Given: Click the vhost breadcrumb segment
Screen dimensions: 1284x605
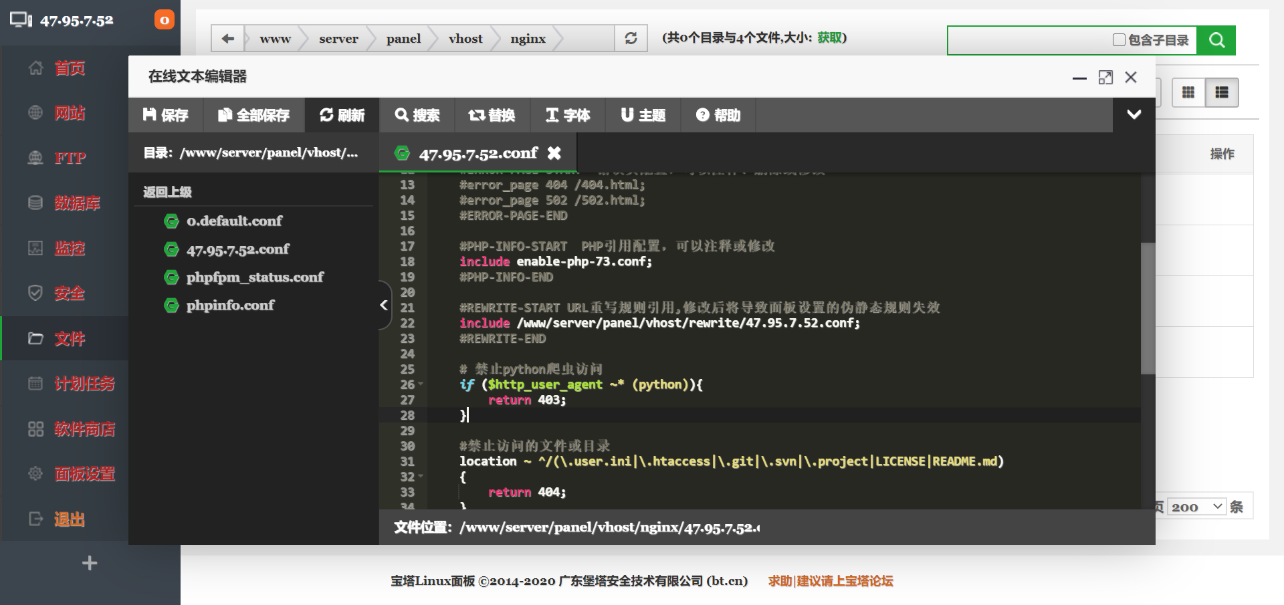Looking at the screenshot, I should 465,38.
